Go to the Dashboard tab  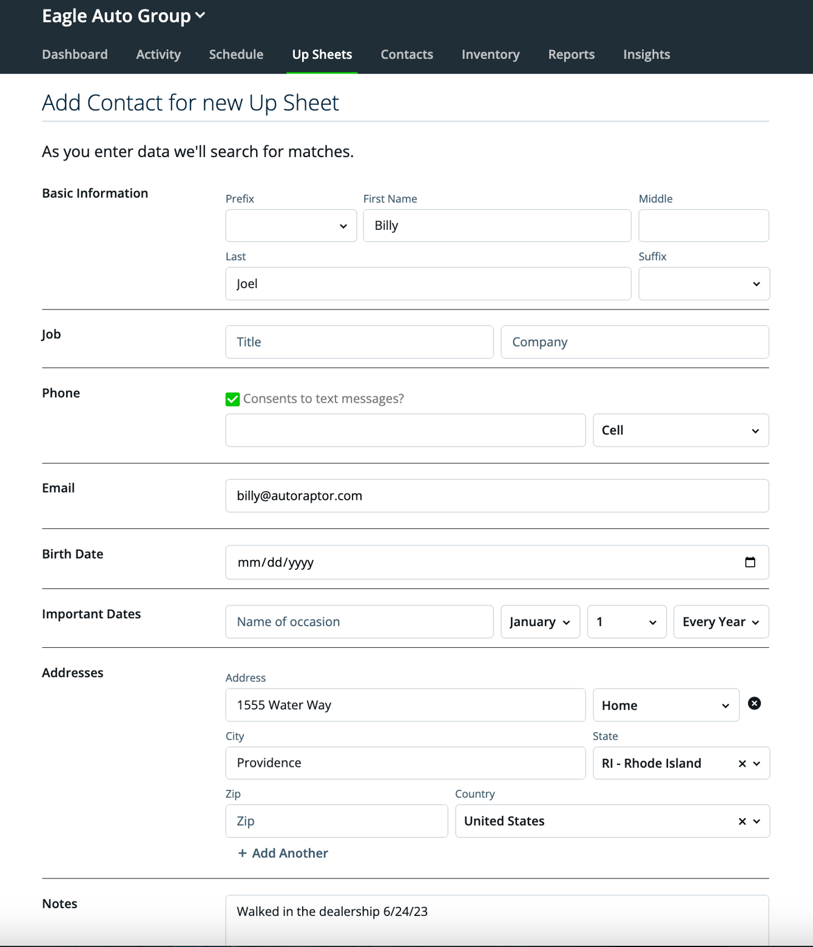(75, 55)
